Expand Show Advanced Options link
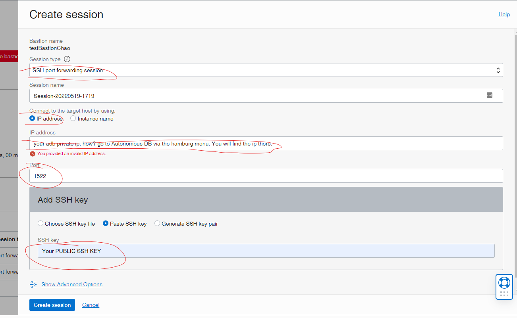The image size is (517, 318). pos(72,284)
